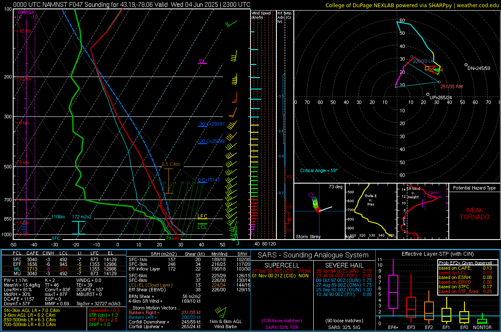Click the green 'LCL' level label

point(202,227)
